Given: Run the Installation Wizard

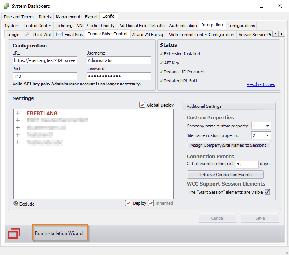Looking at the screenshot, I should [59, 233].
